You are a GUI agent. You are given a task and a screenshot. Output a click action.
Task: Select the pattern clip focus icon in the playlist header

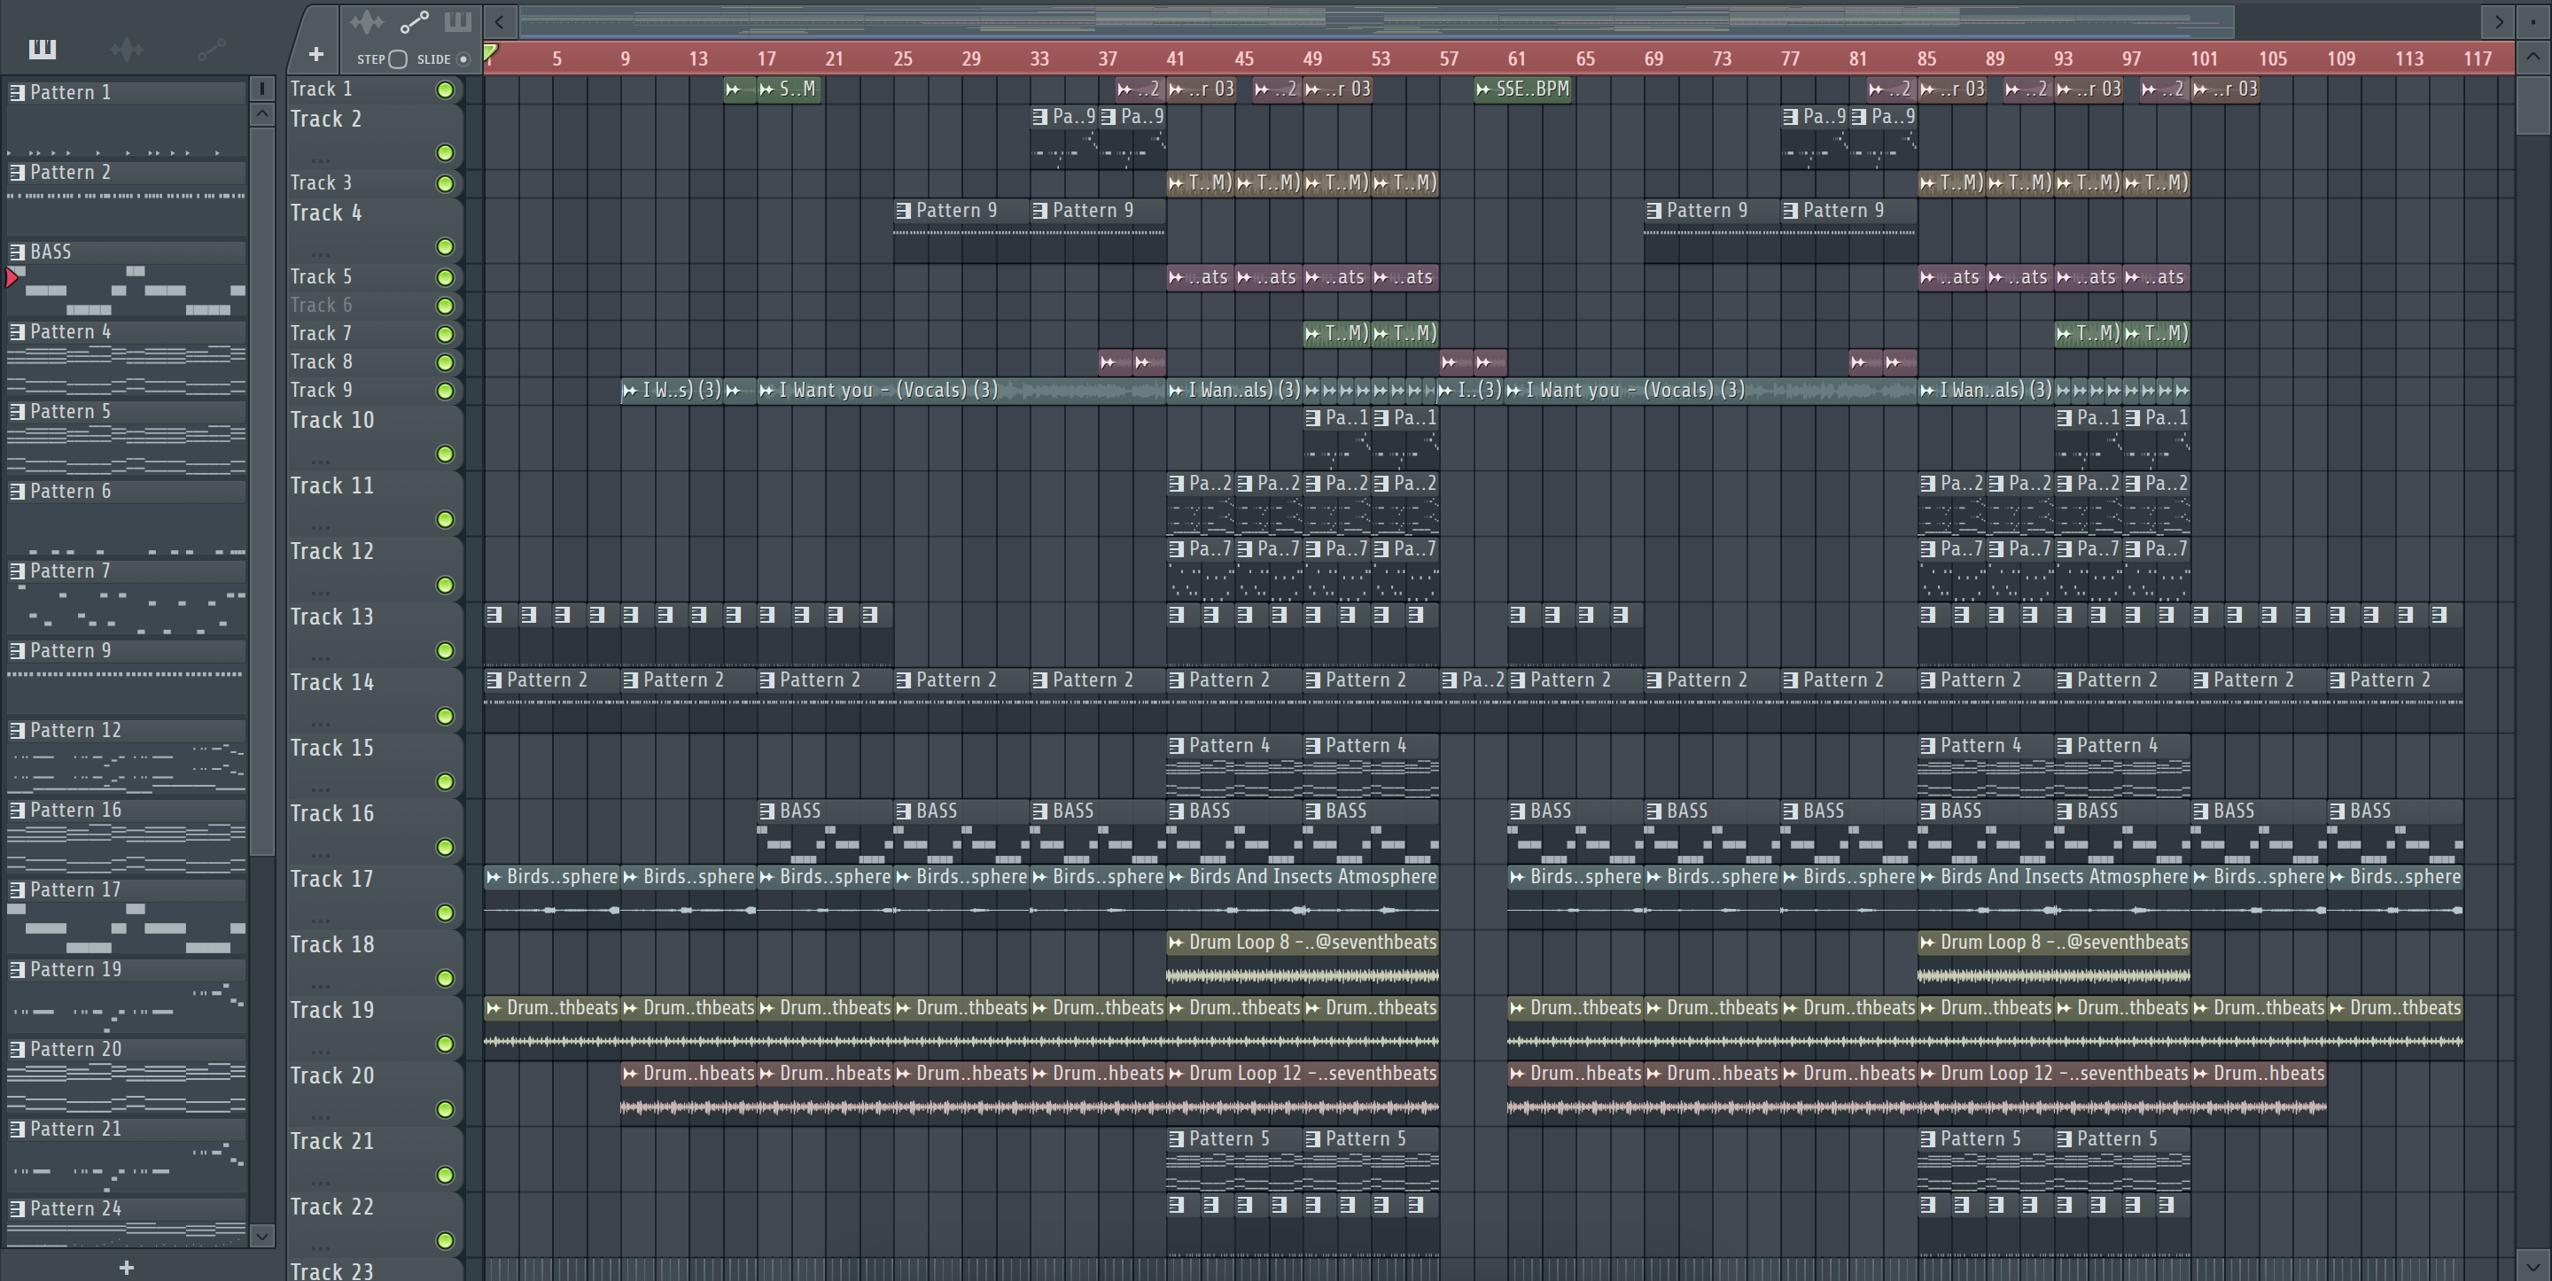pyautogui.click(x=458, y=22)
